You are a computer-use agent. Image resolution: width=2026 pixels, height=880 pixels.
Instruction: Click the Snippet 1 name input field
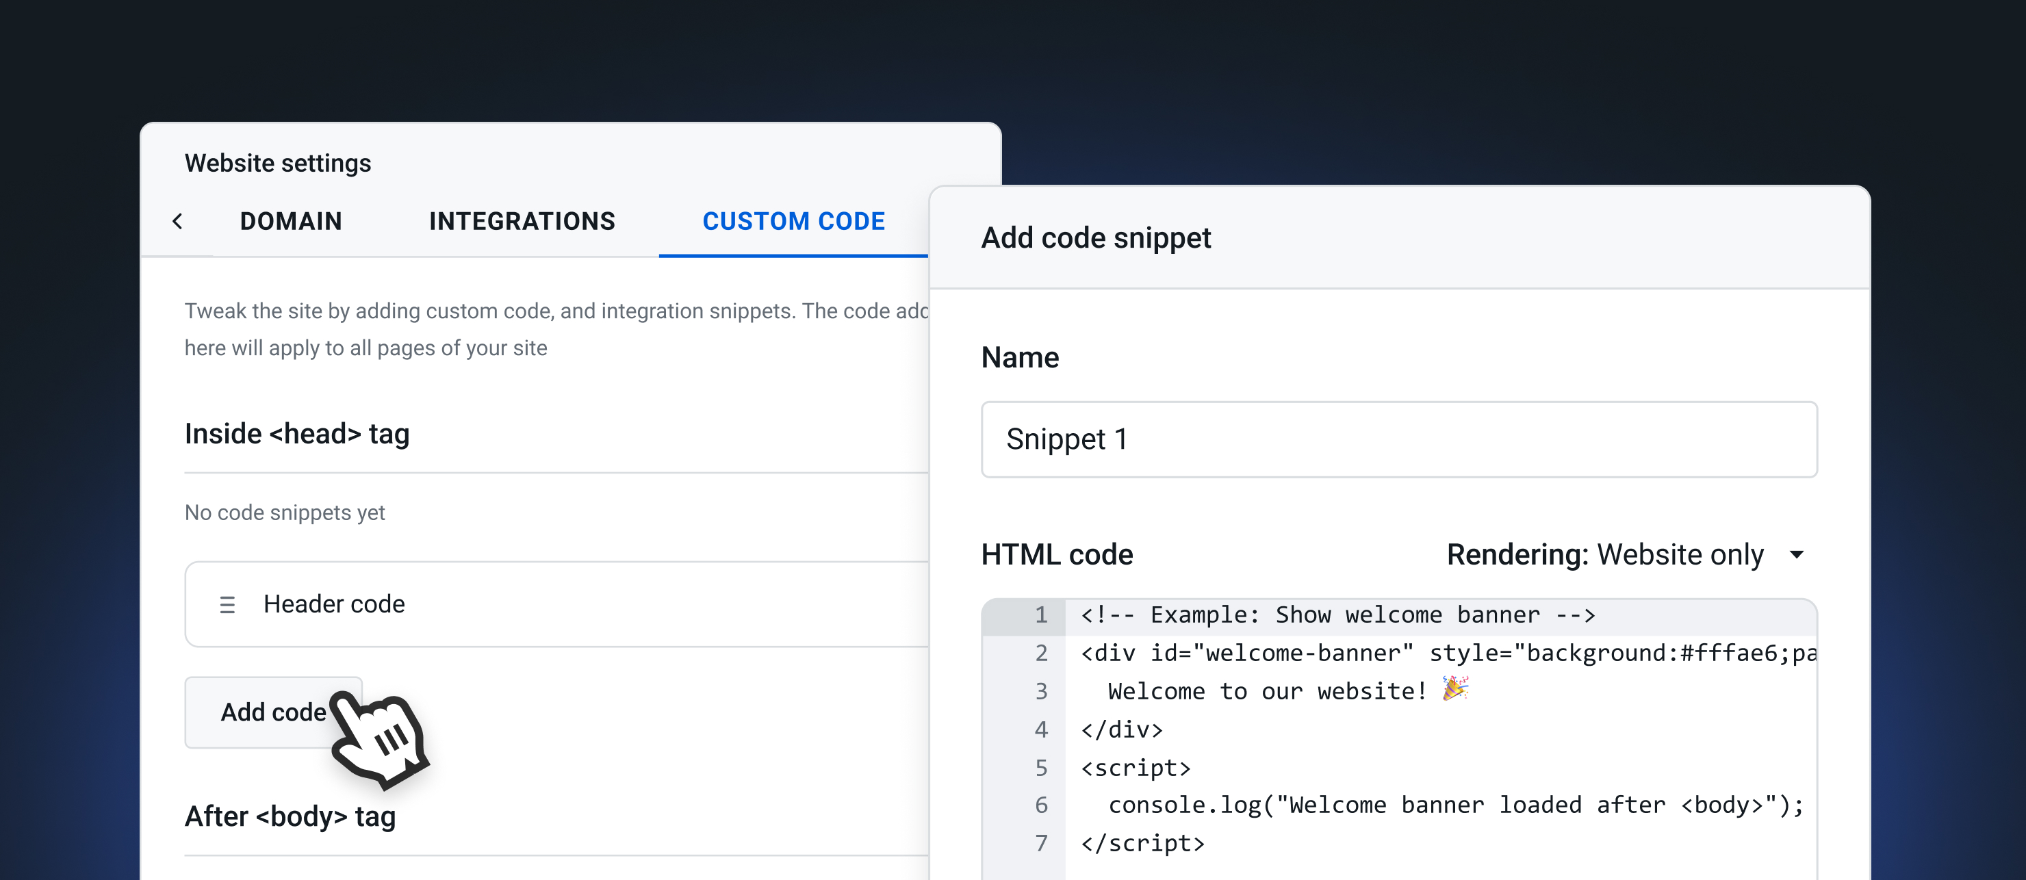(x=1399, y=439)
